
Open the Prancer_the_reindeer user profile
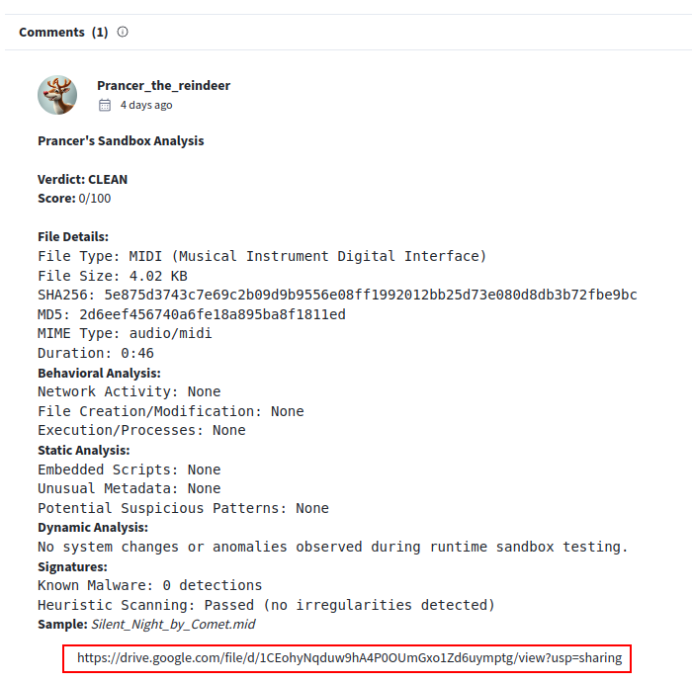pos(163,85)
